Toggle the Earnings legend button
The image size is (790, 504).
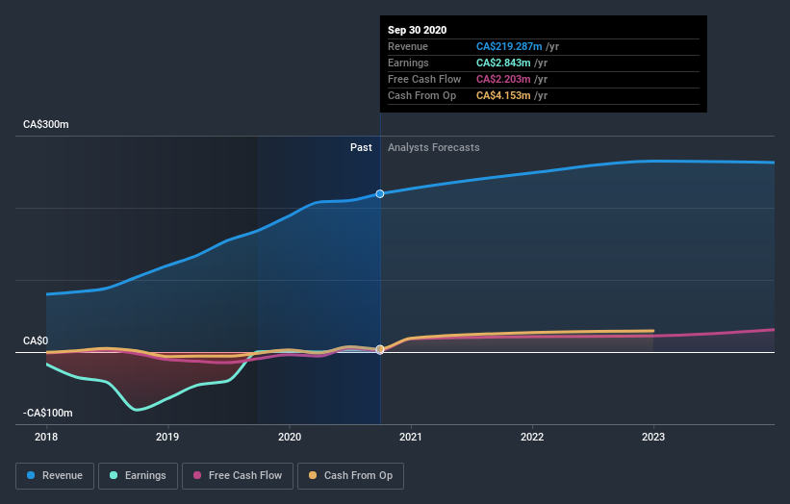(x=138, y=476)
